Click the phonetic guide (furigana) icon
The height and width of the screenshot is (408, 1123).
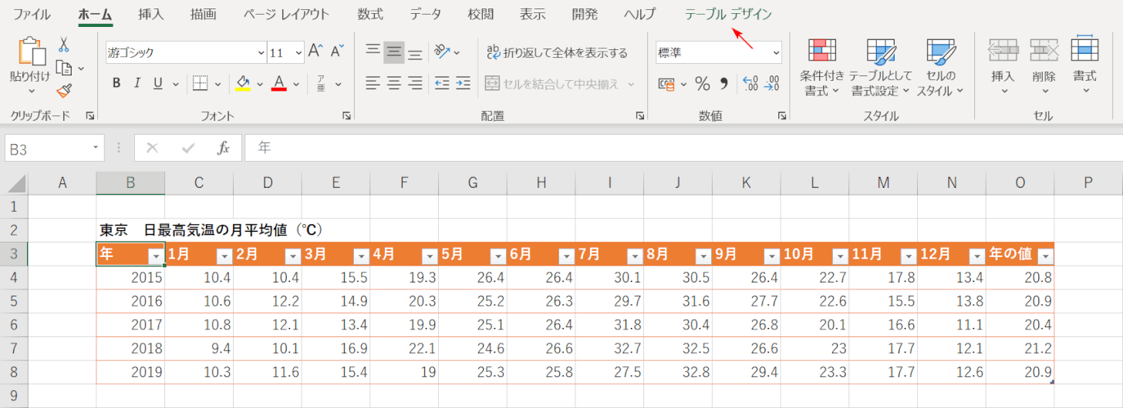(x=320, y=83)
